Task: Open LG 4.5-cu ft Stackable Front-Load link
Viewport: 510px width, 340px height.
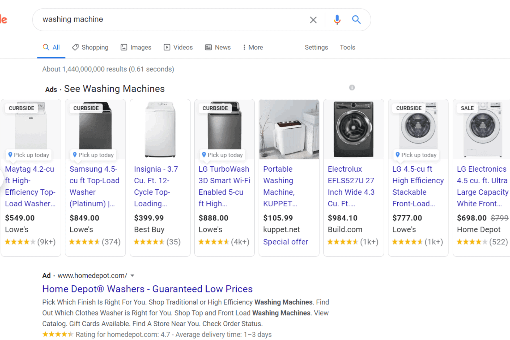Action: pyautogui.click(x=418, y=186)
